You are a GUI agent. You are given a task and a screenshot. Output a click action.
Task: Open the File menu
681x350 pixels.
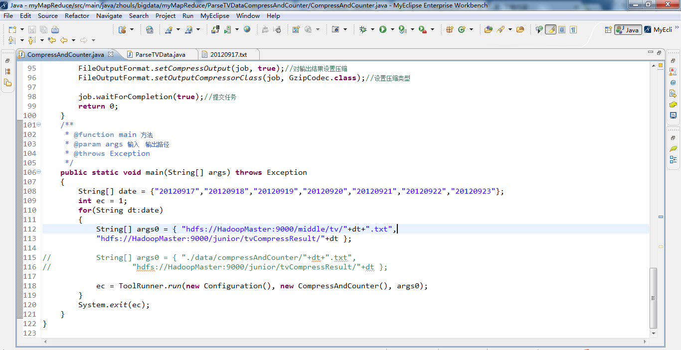point(8,16)
